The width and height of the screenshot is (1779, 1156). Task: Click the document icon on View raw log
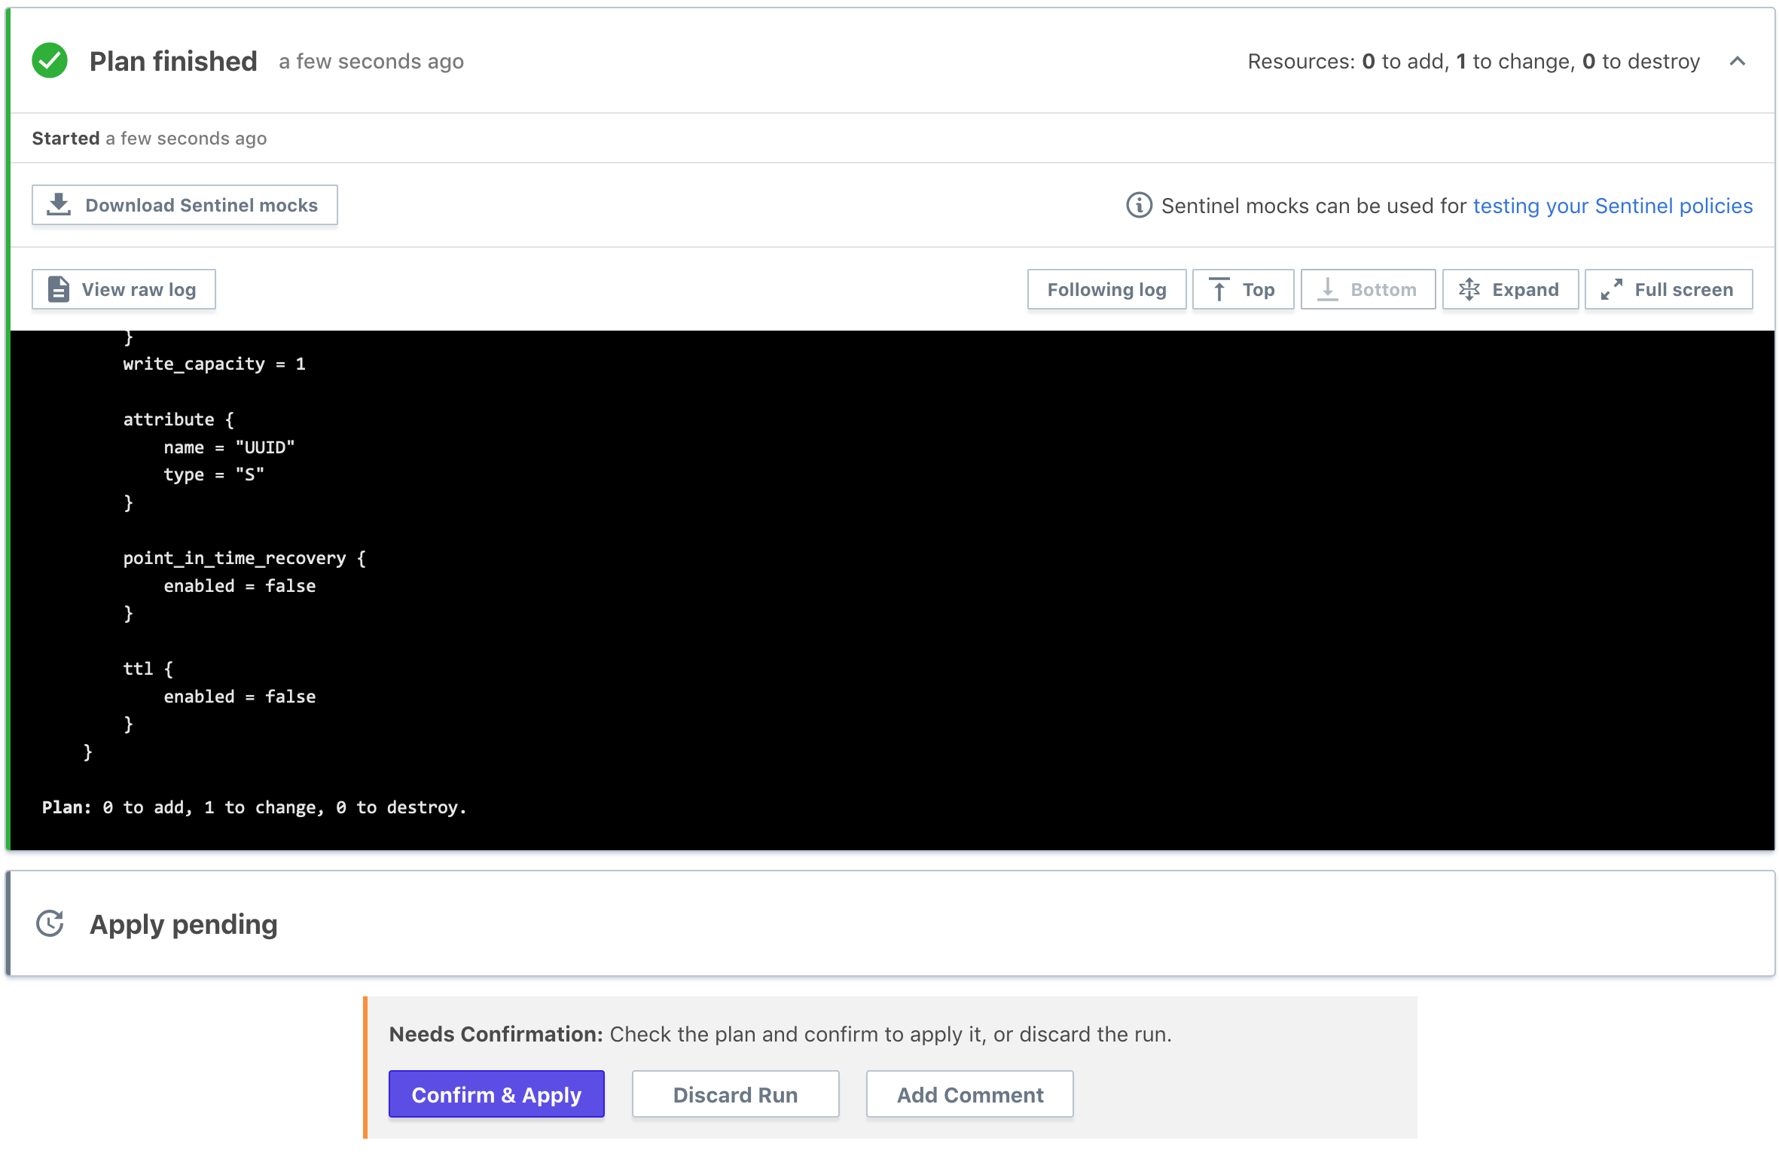[59, 289]
